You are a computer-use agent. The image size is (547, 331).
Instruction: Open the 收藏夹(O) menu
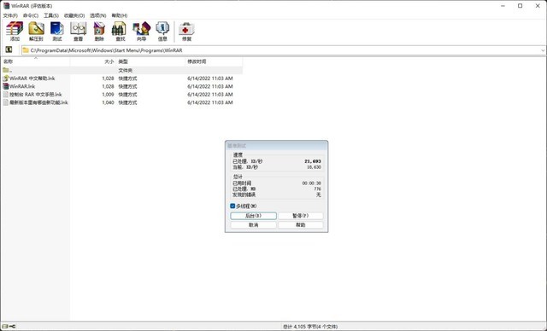(x=74, y=15)
